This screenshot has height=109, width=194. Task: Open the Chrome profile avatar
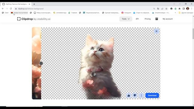tap(188, 8)
